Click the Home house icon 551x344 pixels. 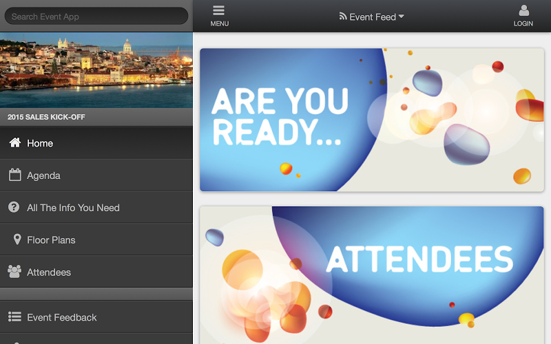click(14, 142)
